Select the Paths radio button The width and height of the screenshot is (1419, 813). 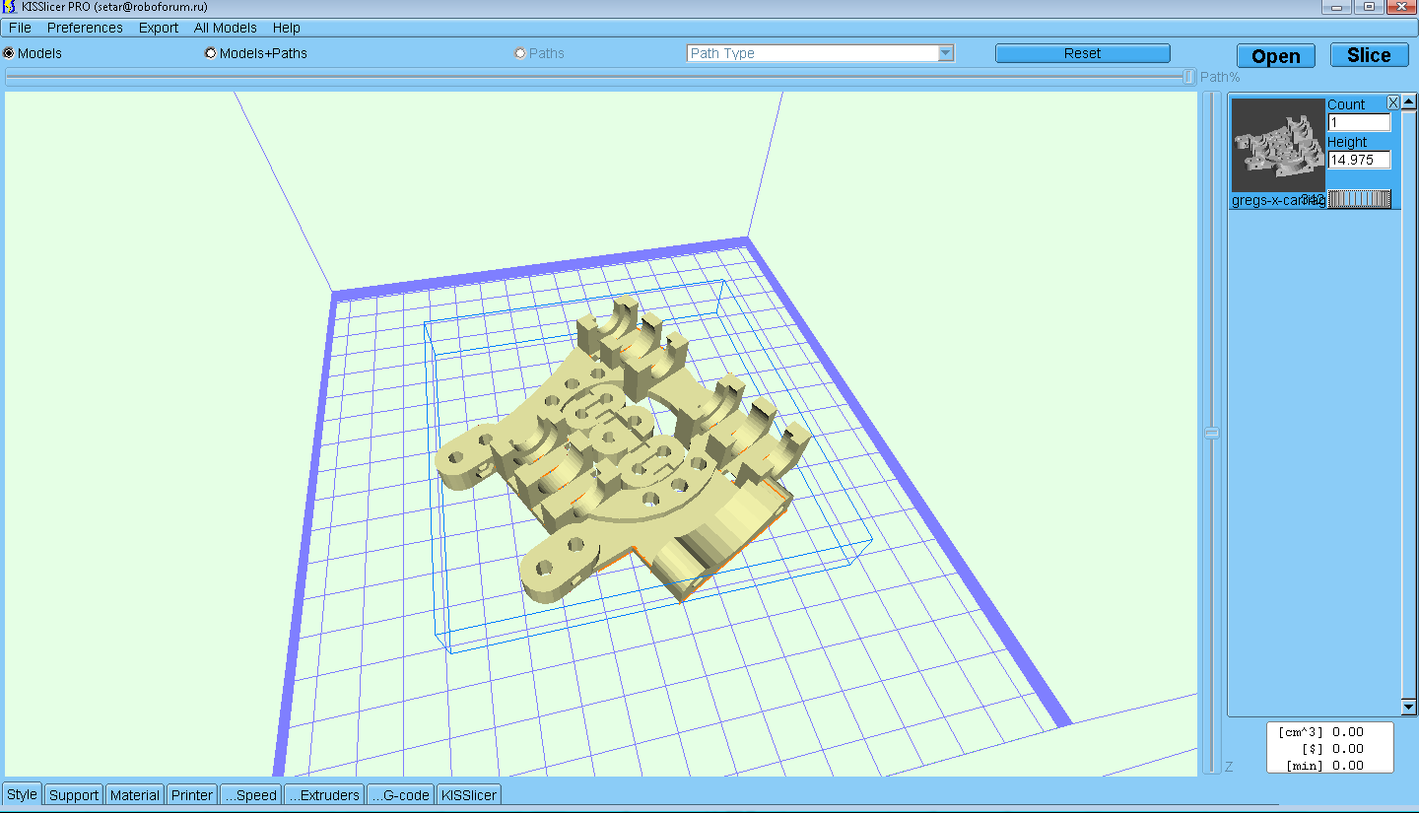(520, 53)
